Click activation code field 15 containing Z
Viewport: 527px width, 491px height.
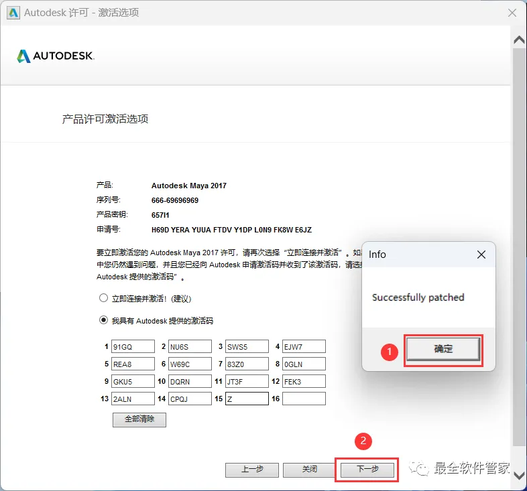(x=247, y=399)
